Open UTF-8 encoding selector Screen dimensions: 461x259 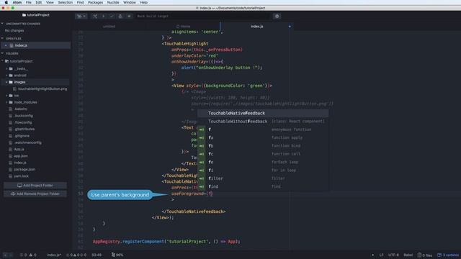(393, 255)
